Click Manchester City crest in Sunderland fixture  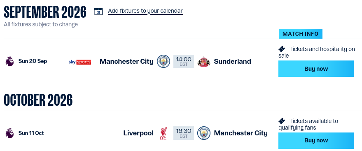pos(163,61)
